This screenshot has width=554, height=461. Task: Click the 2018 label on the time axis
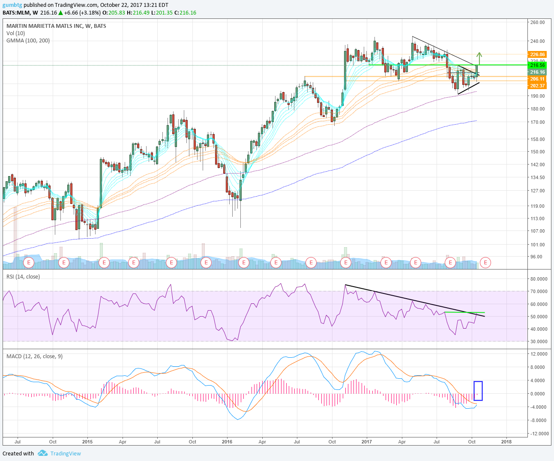506,441
